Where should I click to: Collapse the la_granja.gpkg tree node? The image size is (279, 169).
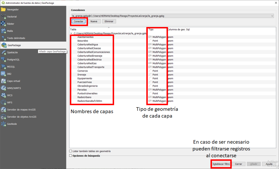[71, 33]
